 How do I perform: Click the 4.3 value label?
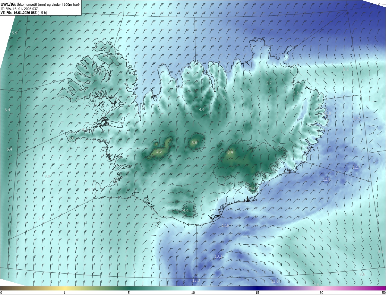click(x=252, y=189)
